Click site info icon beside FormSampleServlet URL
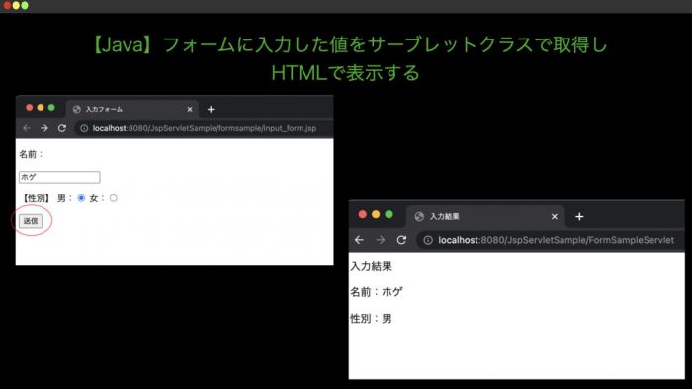The height and width of the screenshot is (389, 692). click(428, 240)
